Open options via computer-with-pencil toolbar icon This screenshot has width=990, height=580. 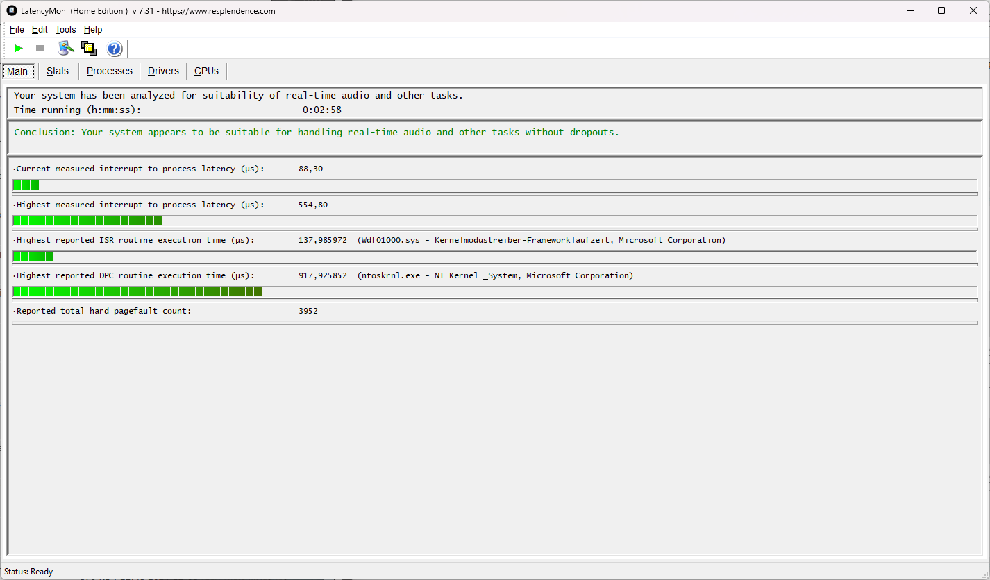(66, 48)
